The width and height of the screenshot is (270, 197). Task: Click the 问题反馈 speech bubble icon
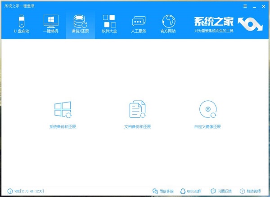(213, 191)
